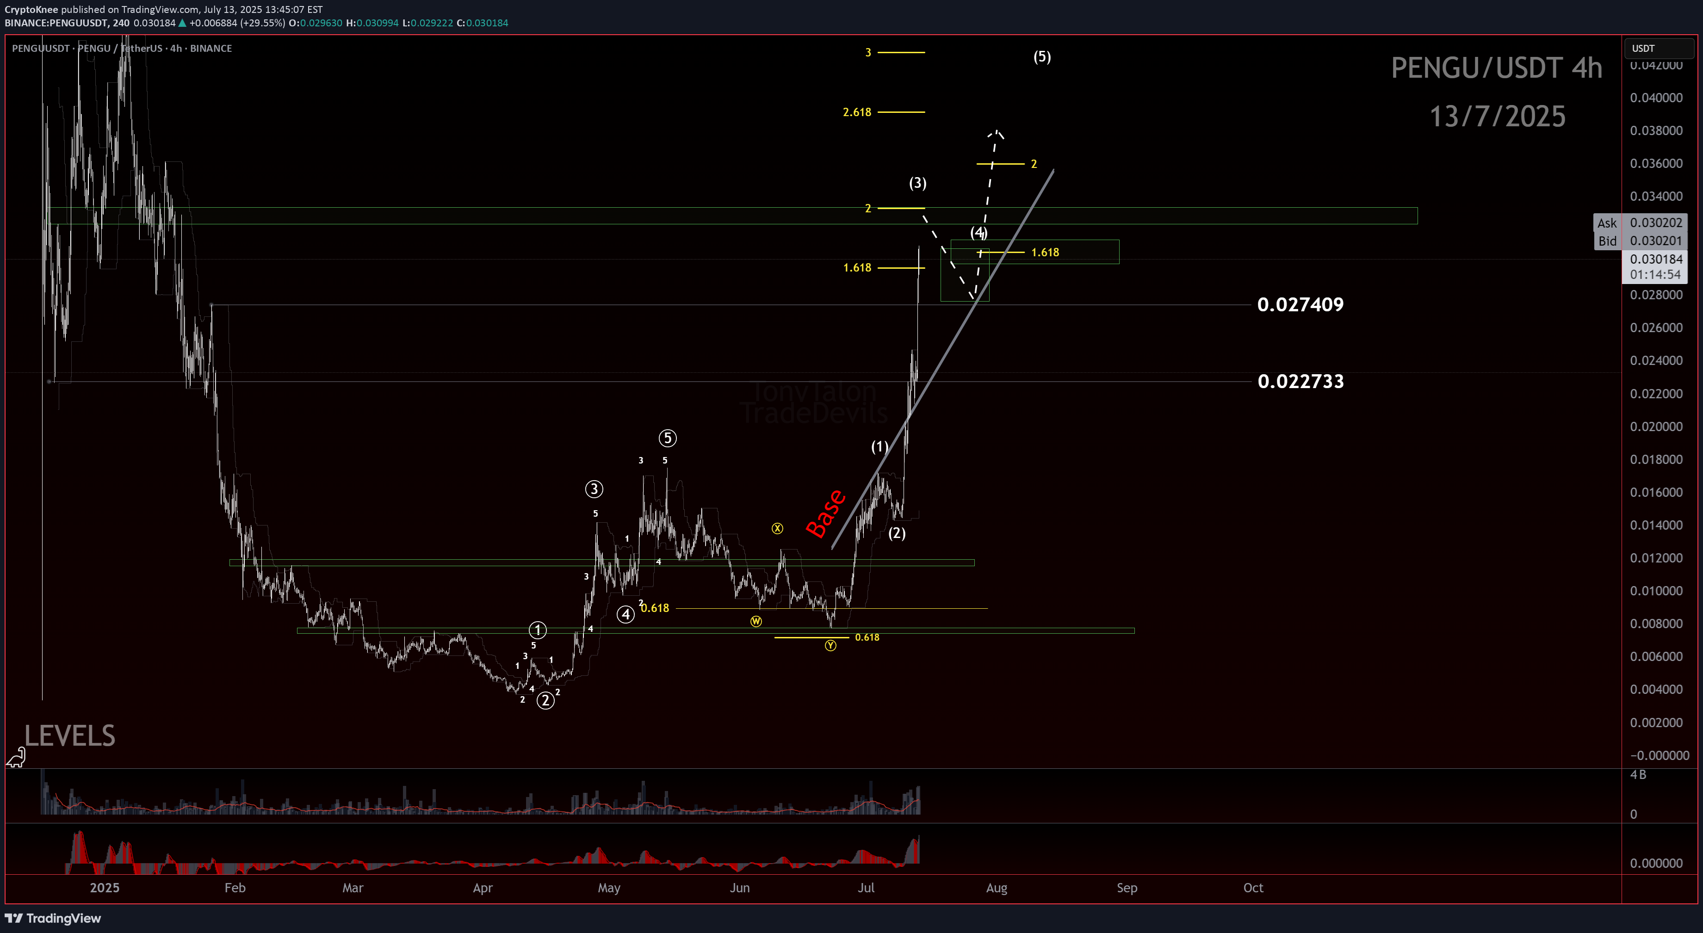Image resolution: width=1703 pixels, height=933 pixels.
Task: Click the Bid price label 0.030201
Action: (x=1655, y=241)
